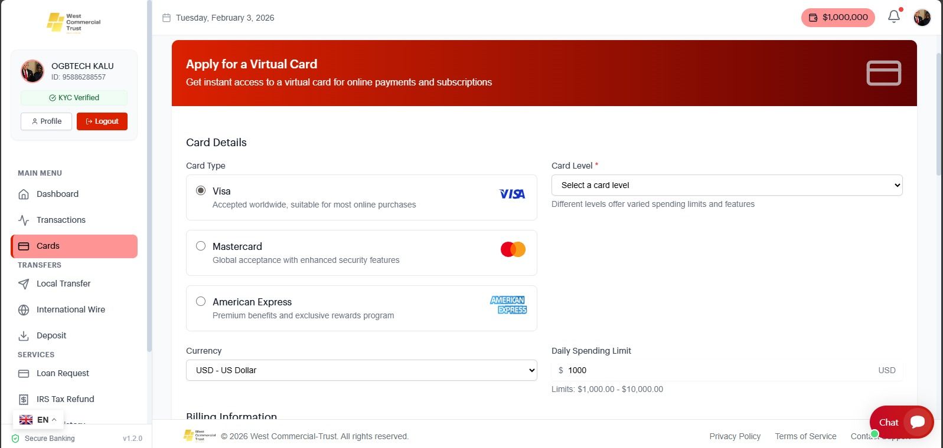This screenshot has width=943, height=448.
Task: Click the KYC Verified badge
Action: 74,98
